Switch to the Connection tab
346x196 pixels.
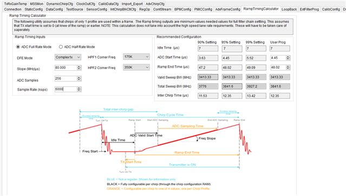tap(13, 9)
